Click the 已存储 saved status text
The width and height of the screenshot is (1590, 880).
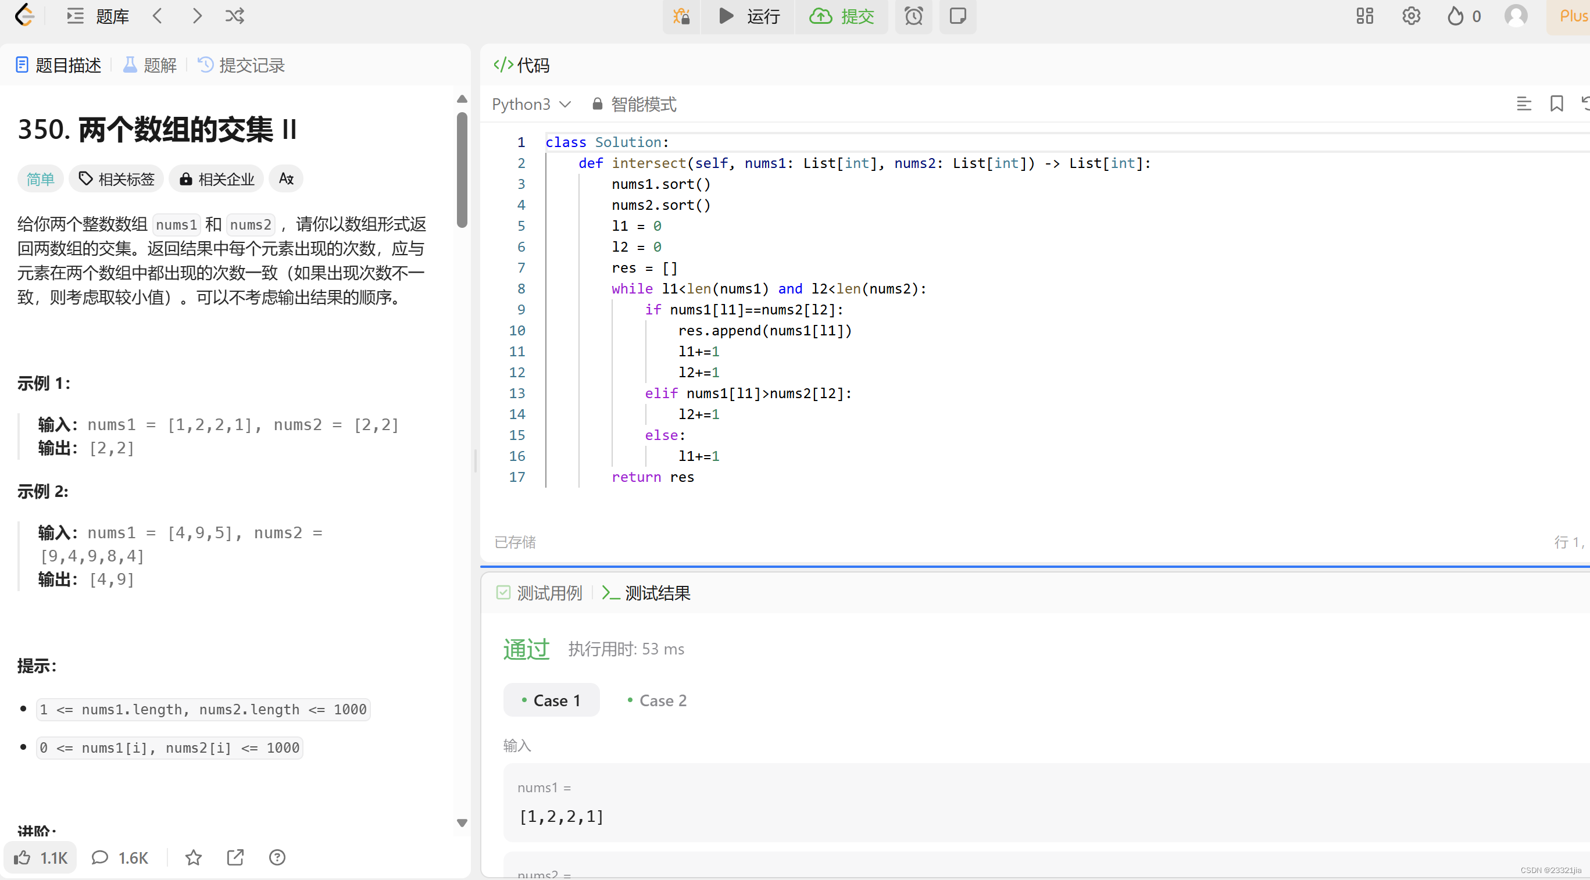coord(514,542)
